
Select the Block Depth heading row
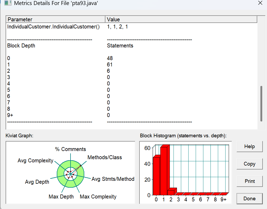[x=132, y=46]
